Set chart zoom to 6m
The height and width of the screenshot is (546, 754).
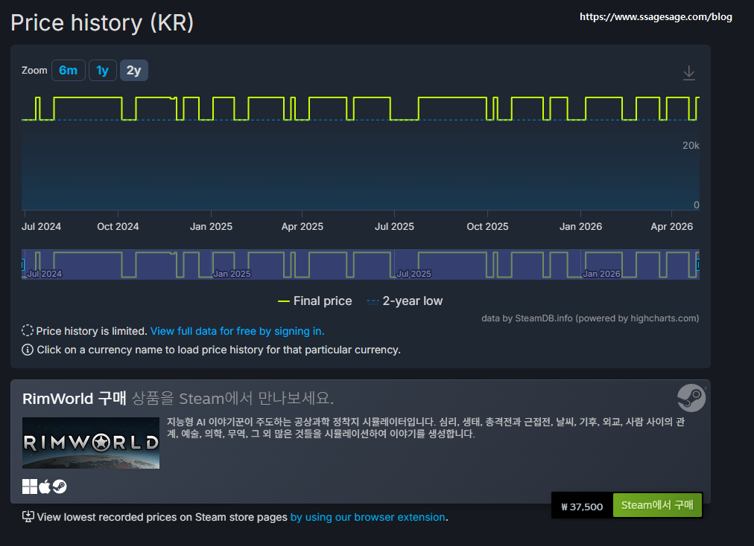(x=69, y=71)
